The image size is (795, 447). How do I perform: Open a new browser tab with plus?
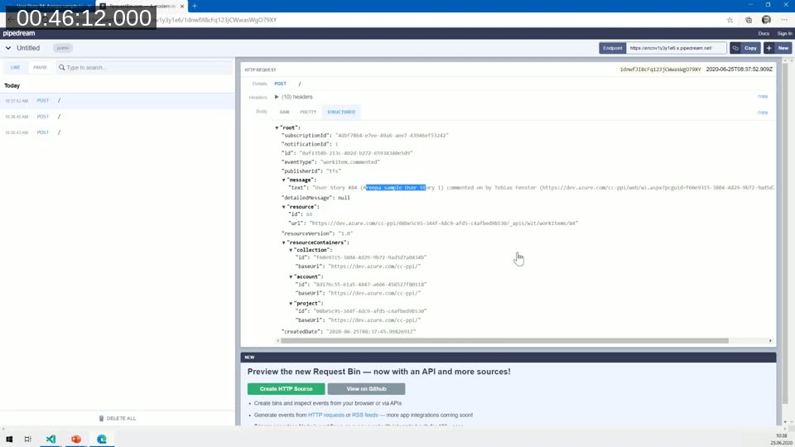194,6
